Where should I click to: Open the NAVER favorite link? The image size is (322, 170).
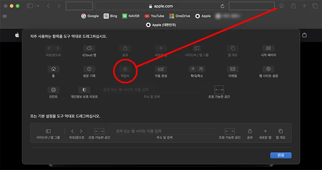(x=131, y=16)
